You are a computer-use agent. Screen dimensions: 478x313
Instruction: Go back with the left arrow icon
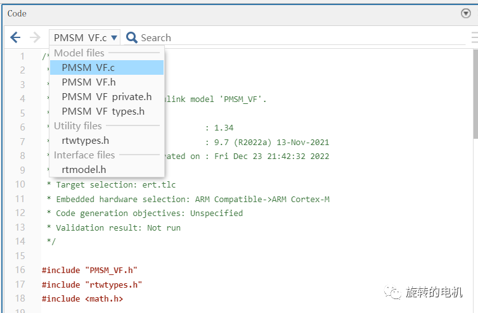coord(15,37)
